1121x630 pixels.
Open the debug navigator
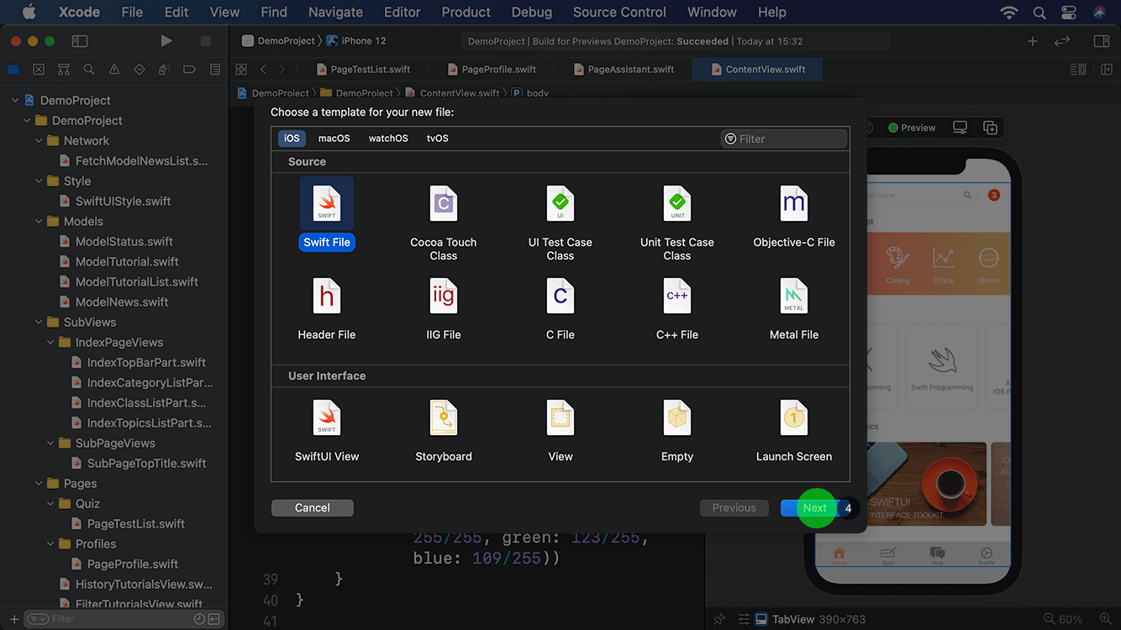[165, 70]
